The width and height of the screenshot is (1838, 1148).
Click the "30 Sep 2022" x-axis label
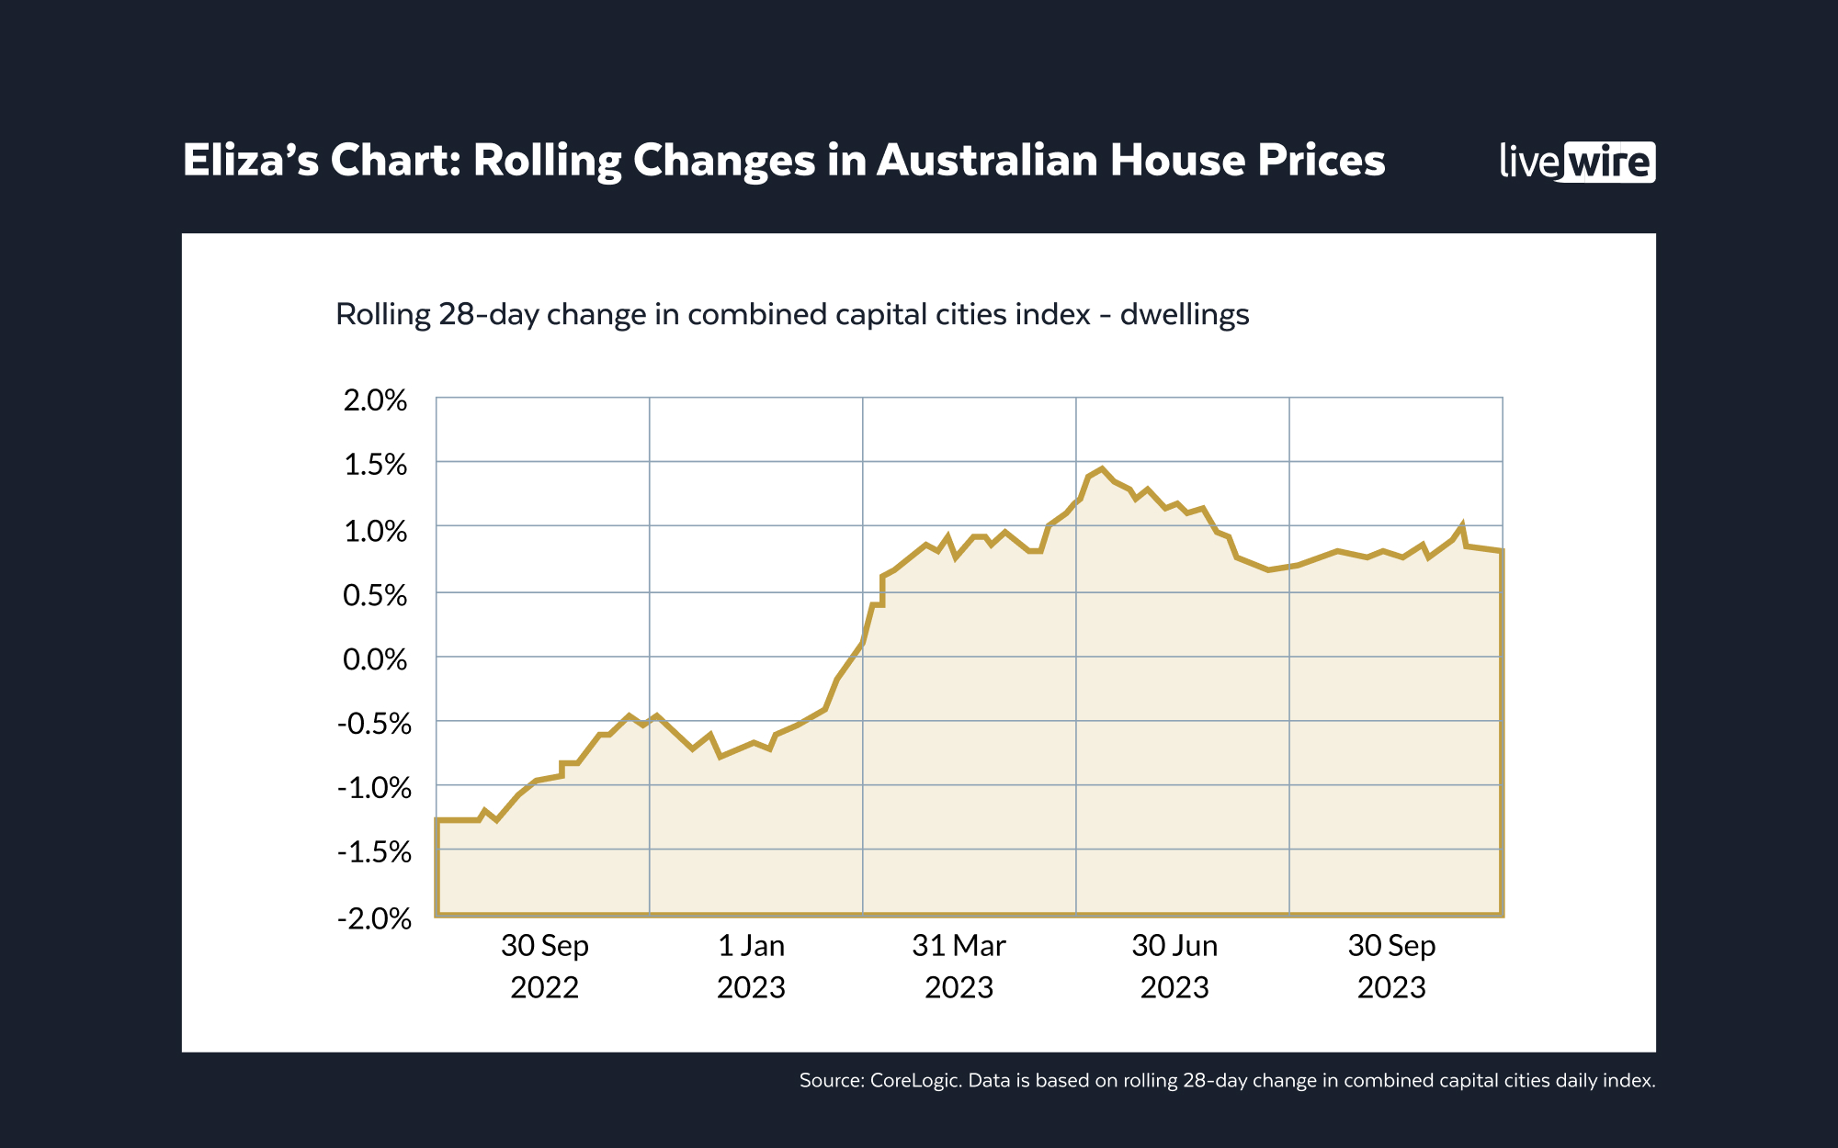(544, 966)
